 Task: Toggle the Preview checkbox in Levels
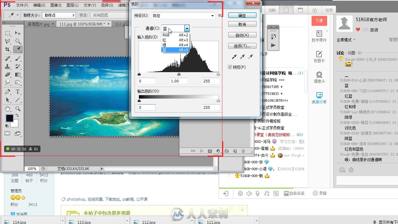[230, 67]
